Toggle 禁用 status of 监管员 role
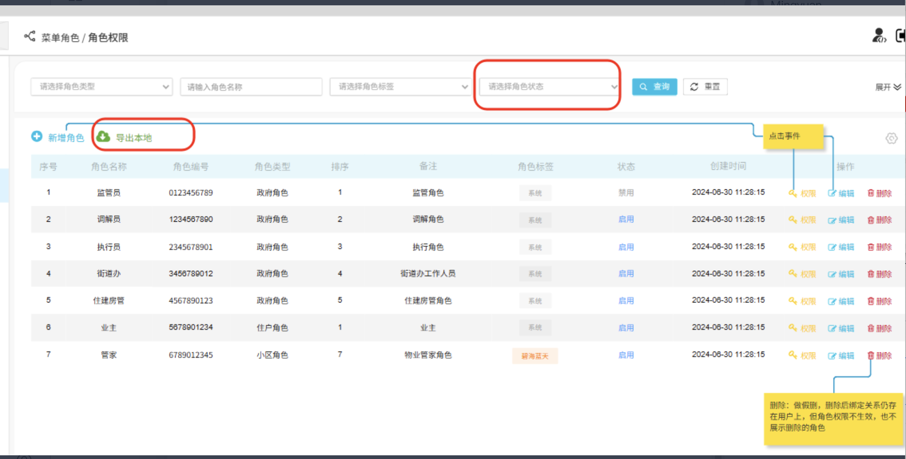This screenshot has height=459, width=906. point(626,193)
